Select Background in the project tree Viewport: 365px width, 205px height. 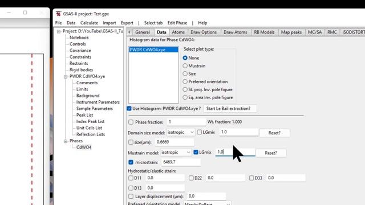(88, 96)
